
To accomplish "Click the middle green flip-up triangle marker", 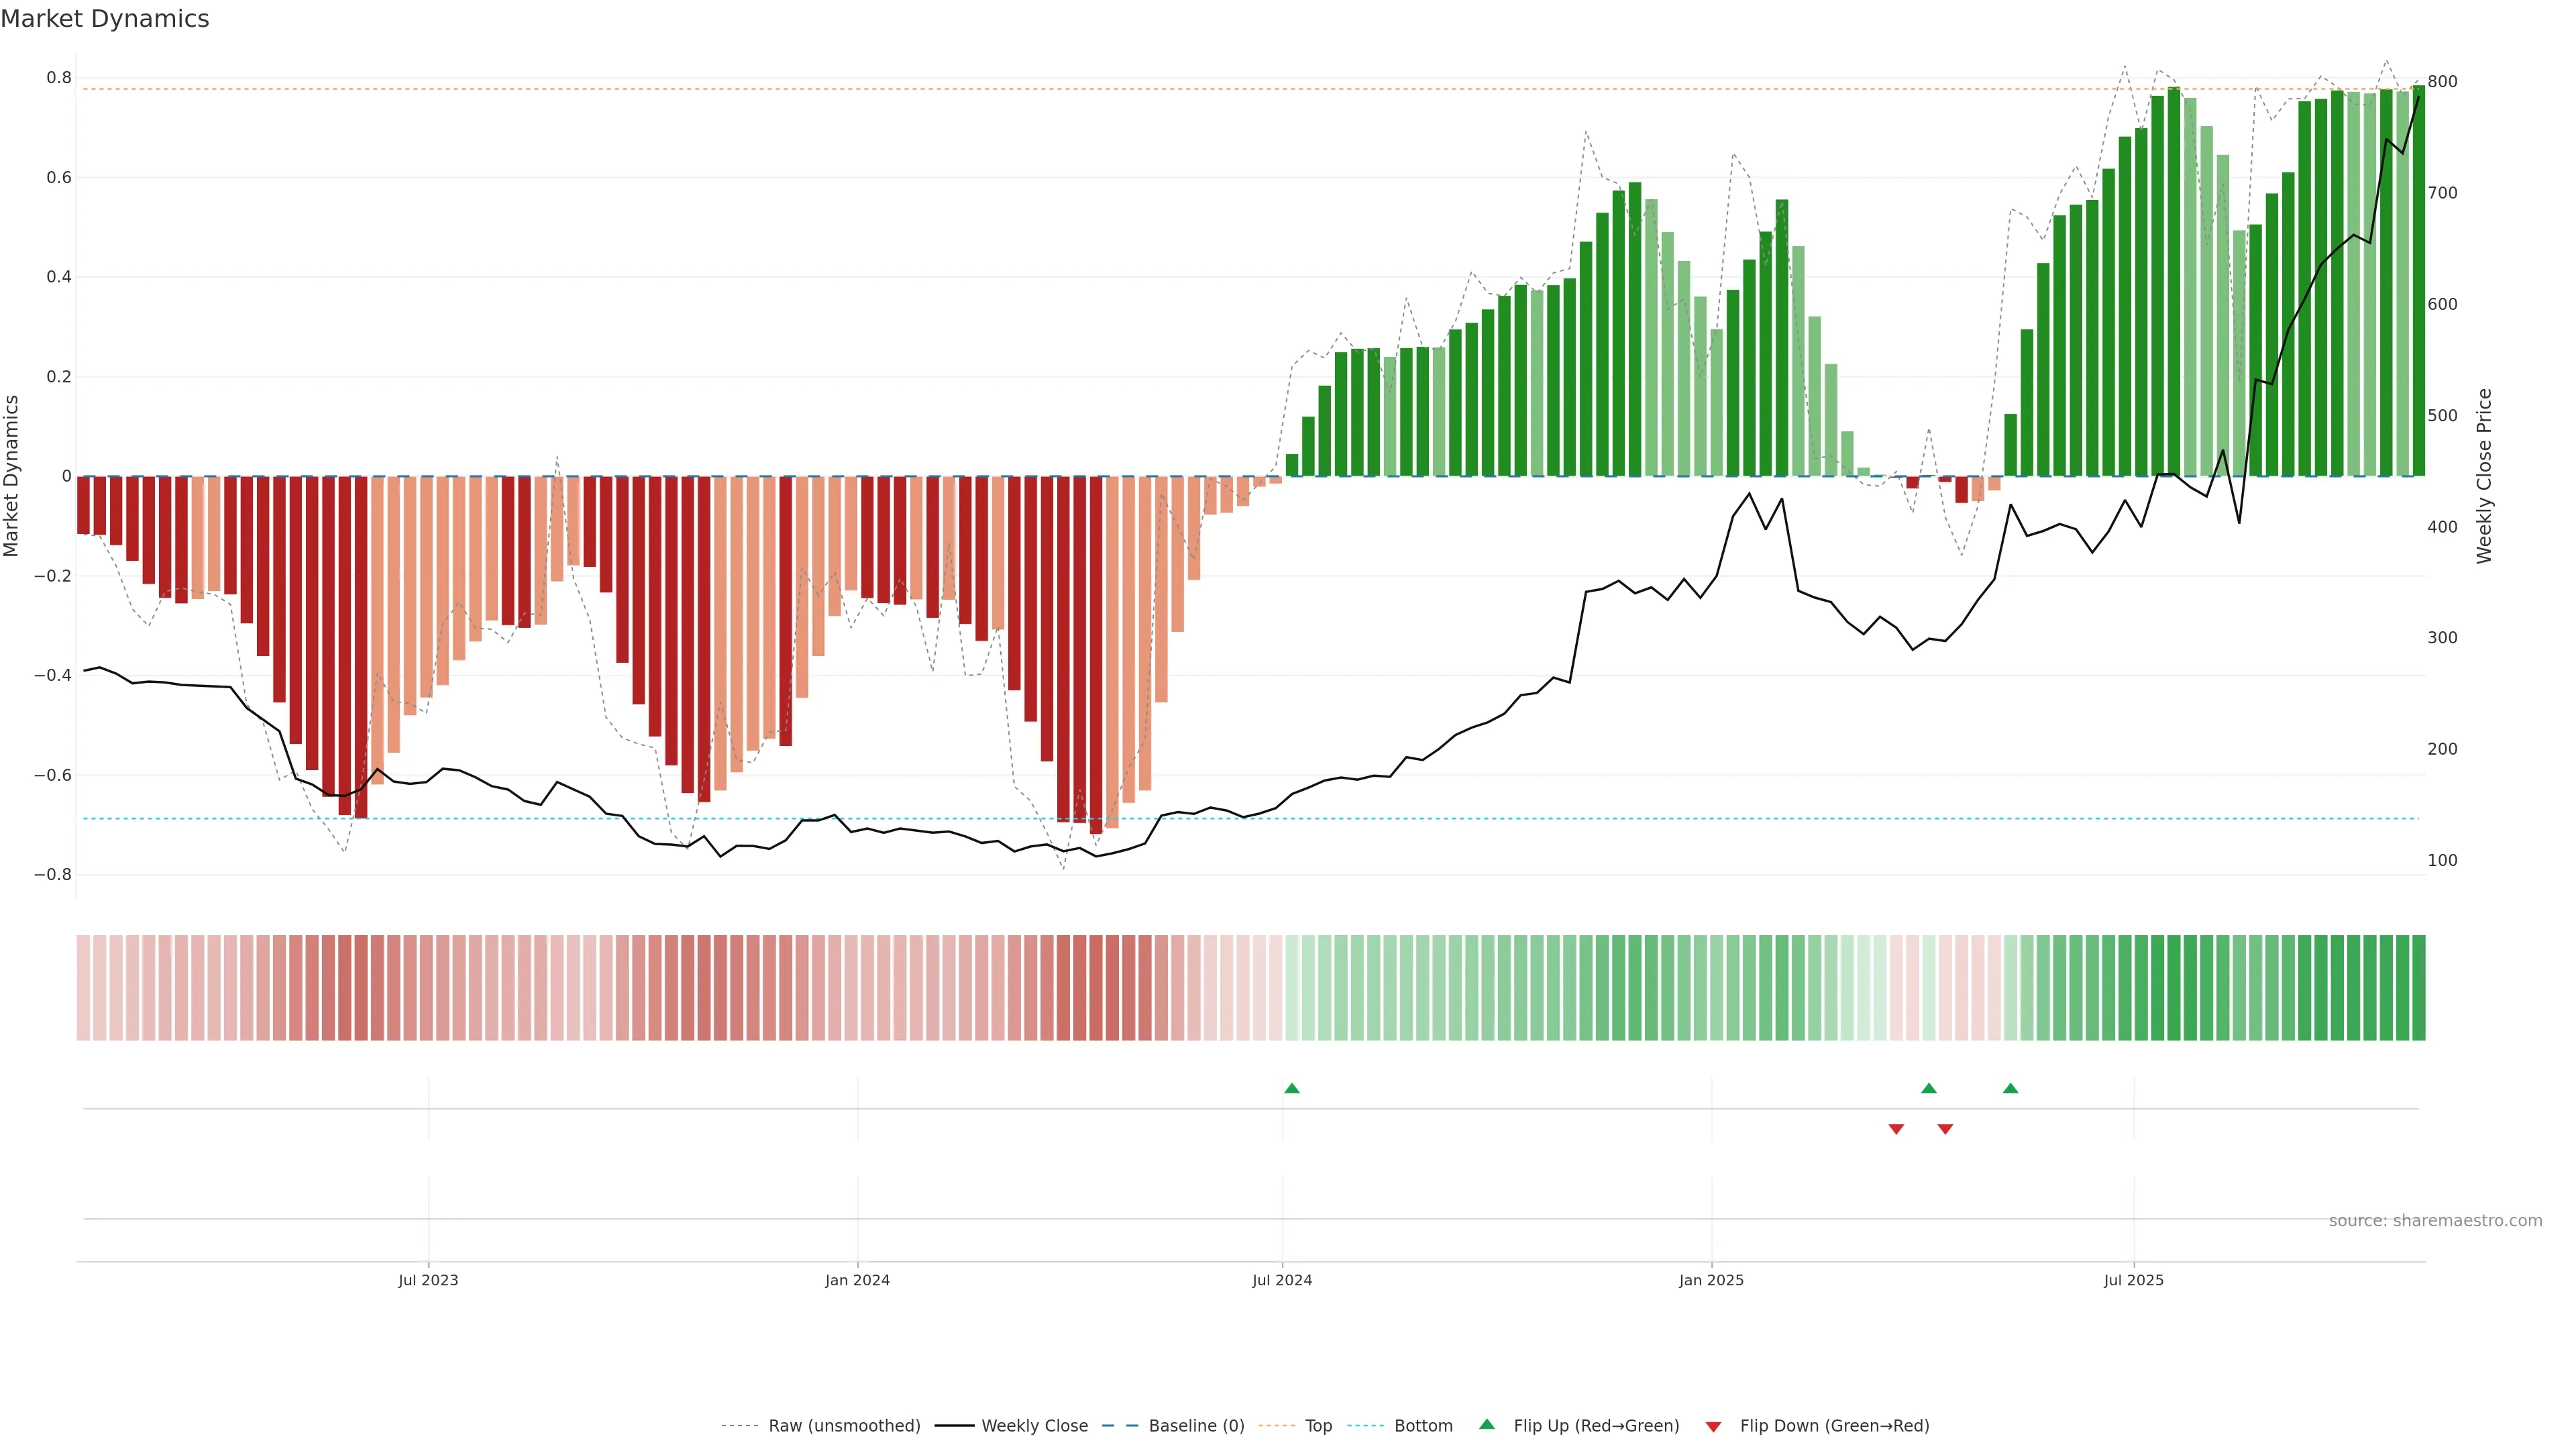I will (x=1929, y=1088).
